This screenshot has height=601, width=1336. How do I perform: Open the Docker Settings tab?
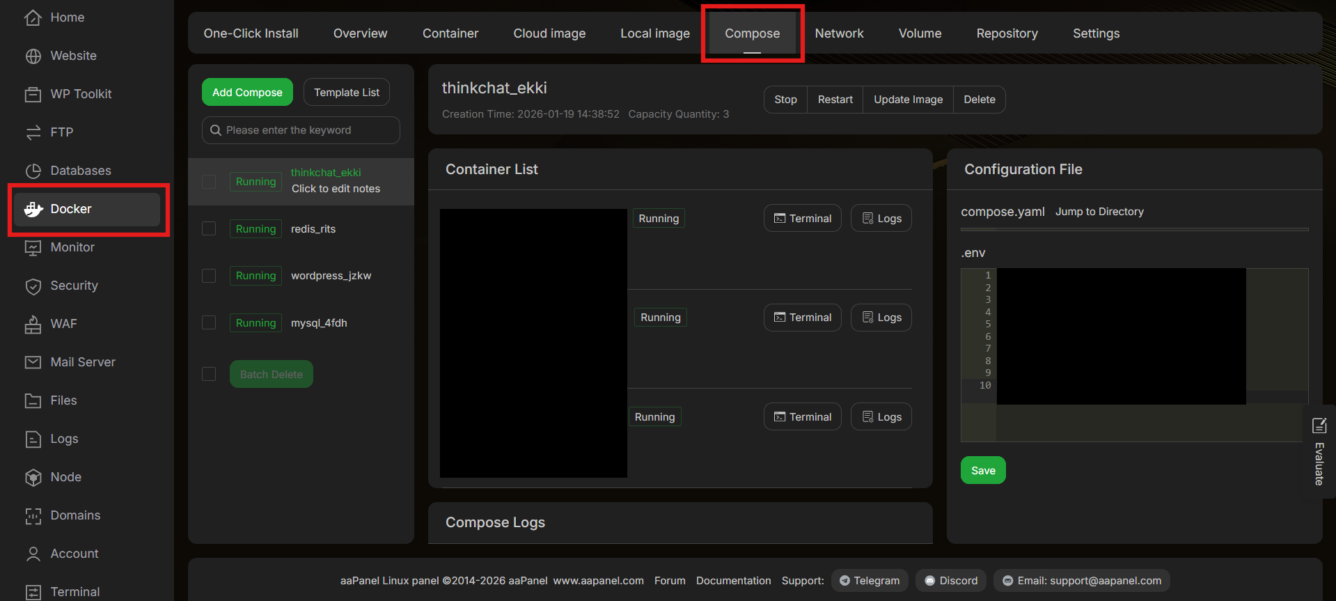pyautogui.click(x=1096, y=33)
